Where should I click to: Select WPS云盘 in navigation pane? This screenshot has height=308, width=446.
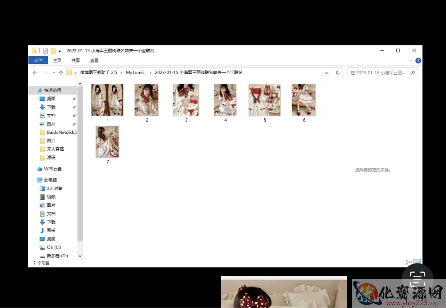click(53, 169)
